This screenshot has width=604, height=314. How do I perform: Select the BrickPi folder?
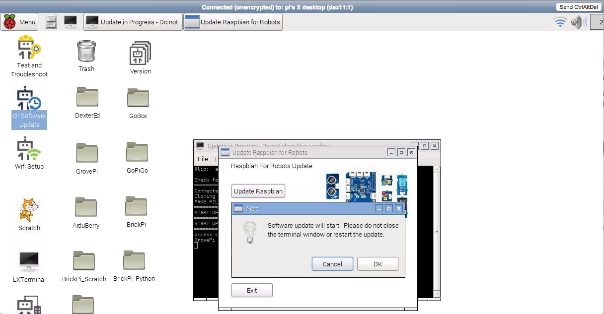point(136,212)
